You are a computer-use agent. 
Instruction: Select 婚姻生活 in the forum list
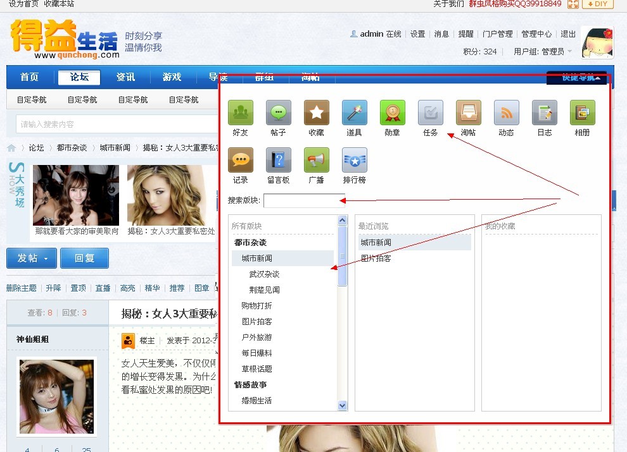(x=256, y=400)
